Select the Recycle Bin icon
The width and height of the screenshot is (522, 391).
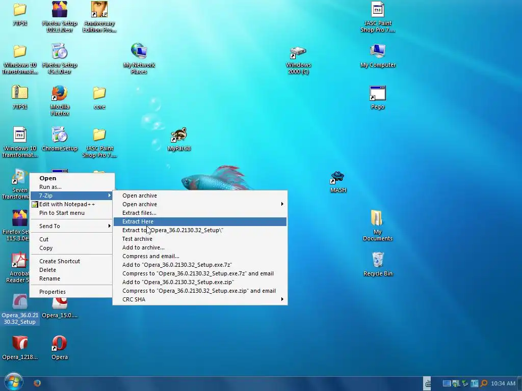[x=378, y=260]
